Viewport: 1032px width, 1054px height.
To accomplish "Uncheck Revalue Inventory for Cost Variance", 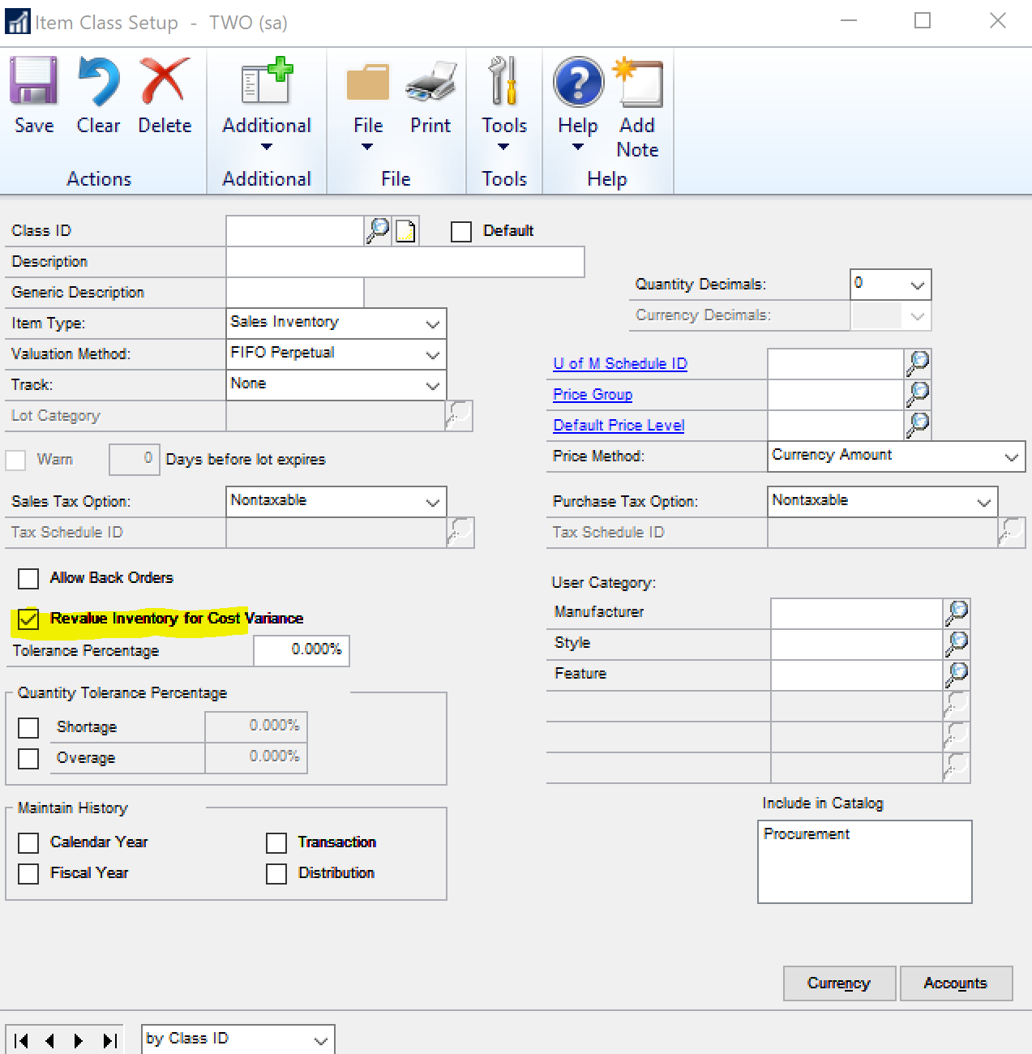I will pyautogui.click(x=28, y=619).
